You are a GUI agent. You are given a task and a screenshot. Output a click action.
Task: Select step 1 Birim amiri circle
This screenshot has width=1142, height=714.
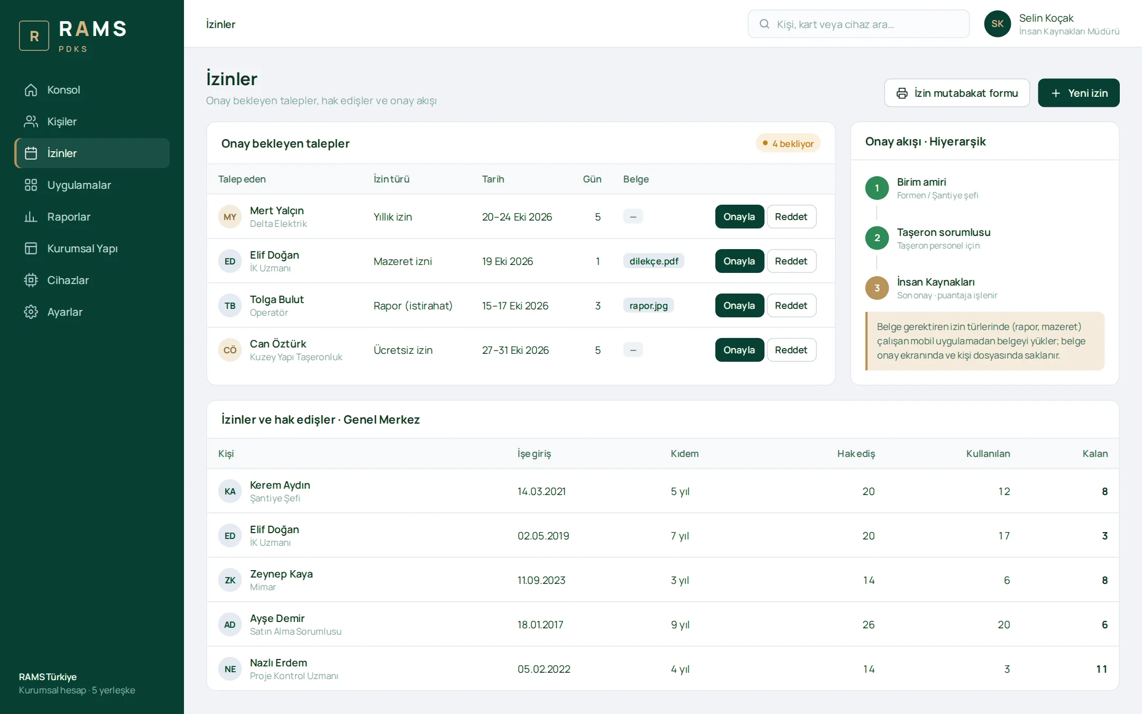click(877, 188)
